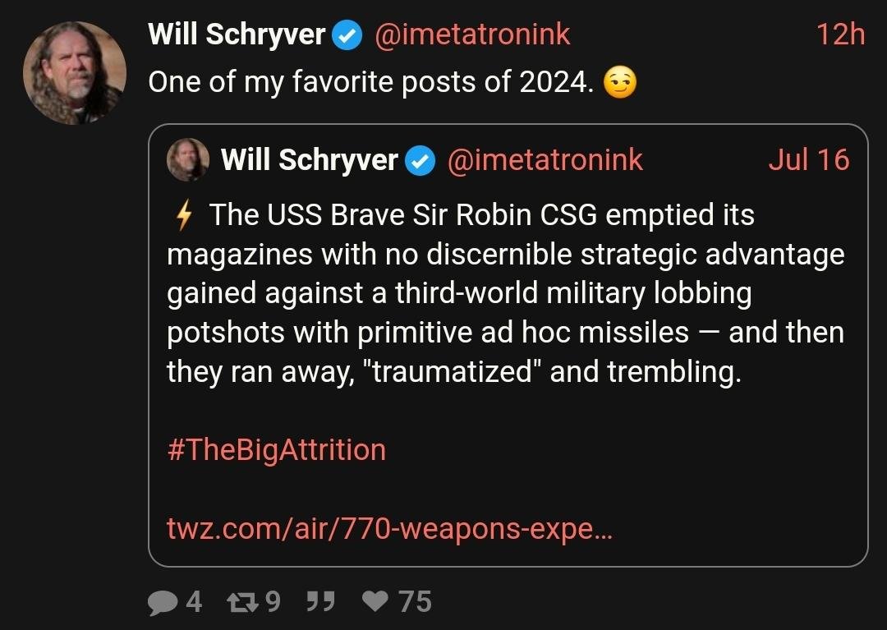The width and height of the screenshot is (887, 630).
Task: Click the 12h timestamp
Action: [840, 34]
